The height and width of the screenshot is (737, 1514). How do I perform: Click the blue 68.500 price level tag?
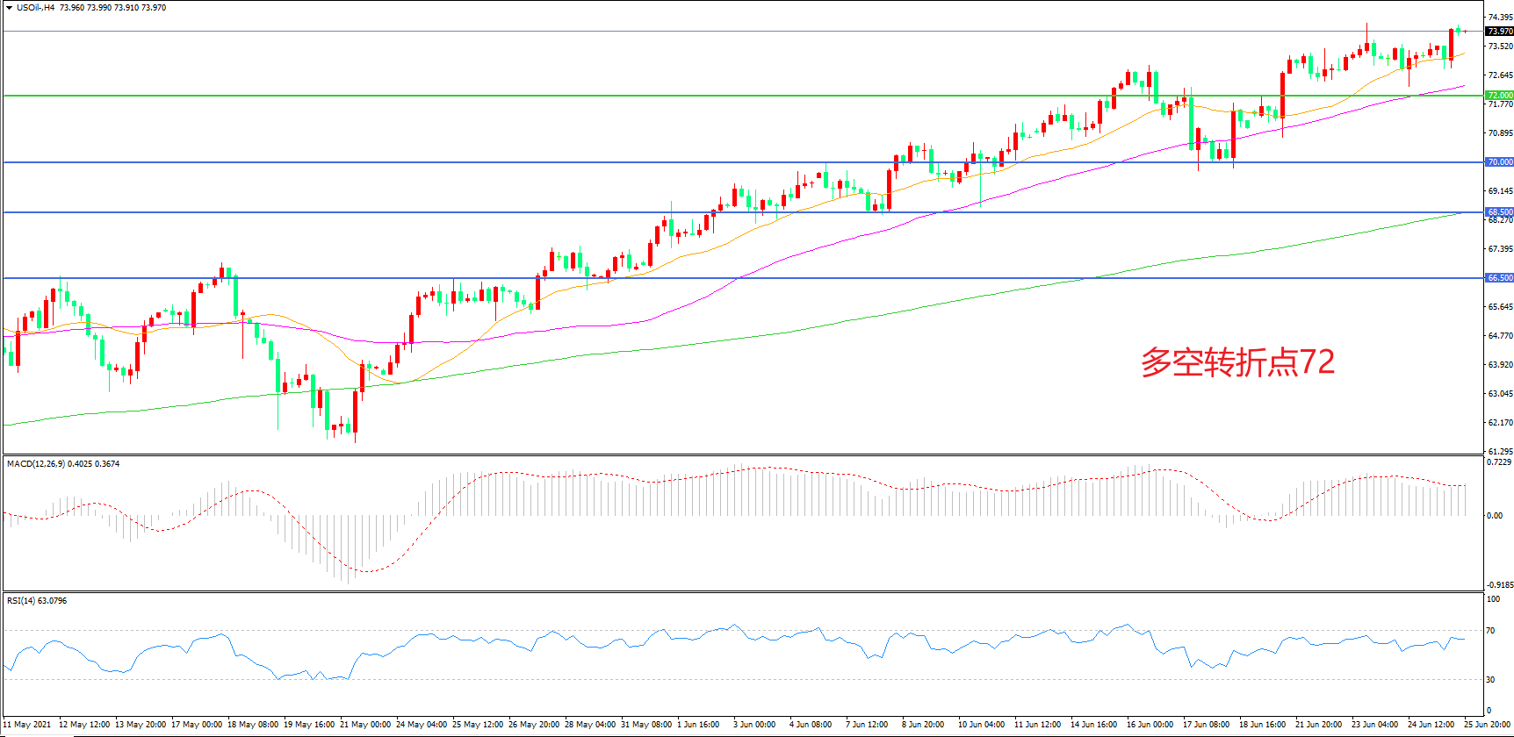(1499, 212)
